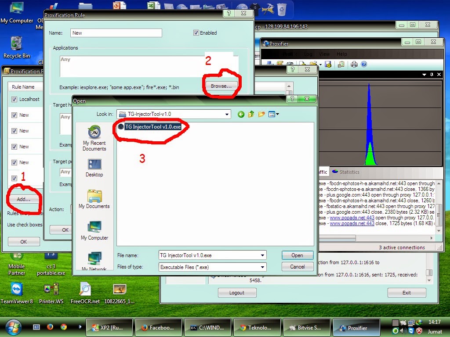
Task: Click Browse button under Applications
Action: point(221,86)
